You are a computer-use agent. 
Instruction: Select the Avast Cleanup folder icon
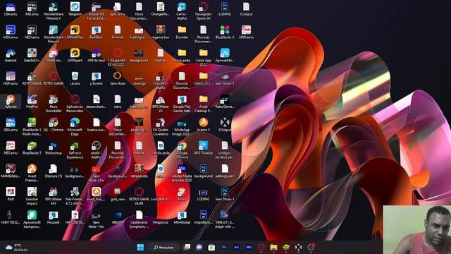[x=204, y=104]
